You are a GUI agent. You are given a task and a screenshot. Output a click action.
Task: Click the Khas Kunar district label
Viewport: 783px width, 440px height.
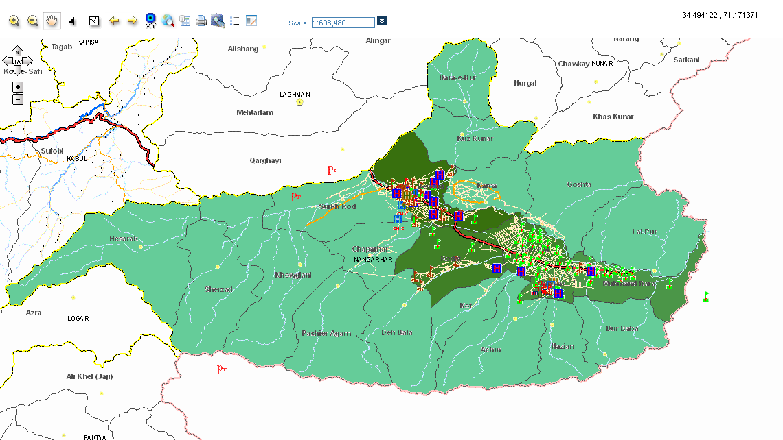[x=613, y=117]
